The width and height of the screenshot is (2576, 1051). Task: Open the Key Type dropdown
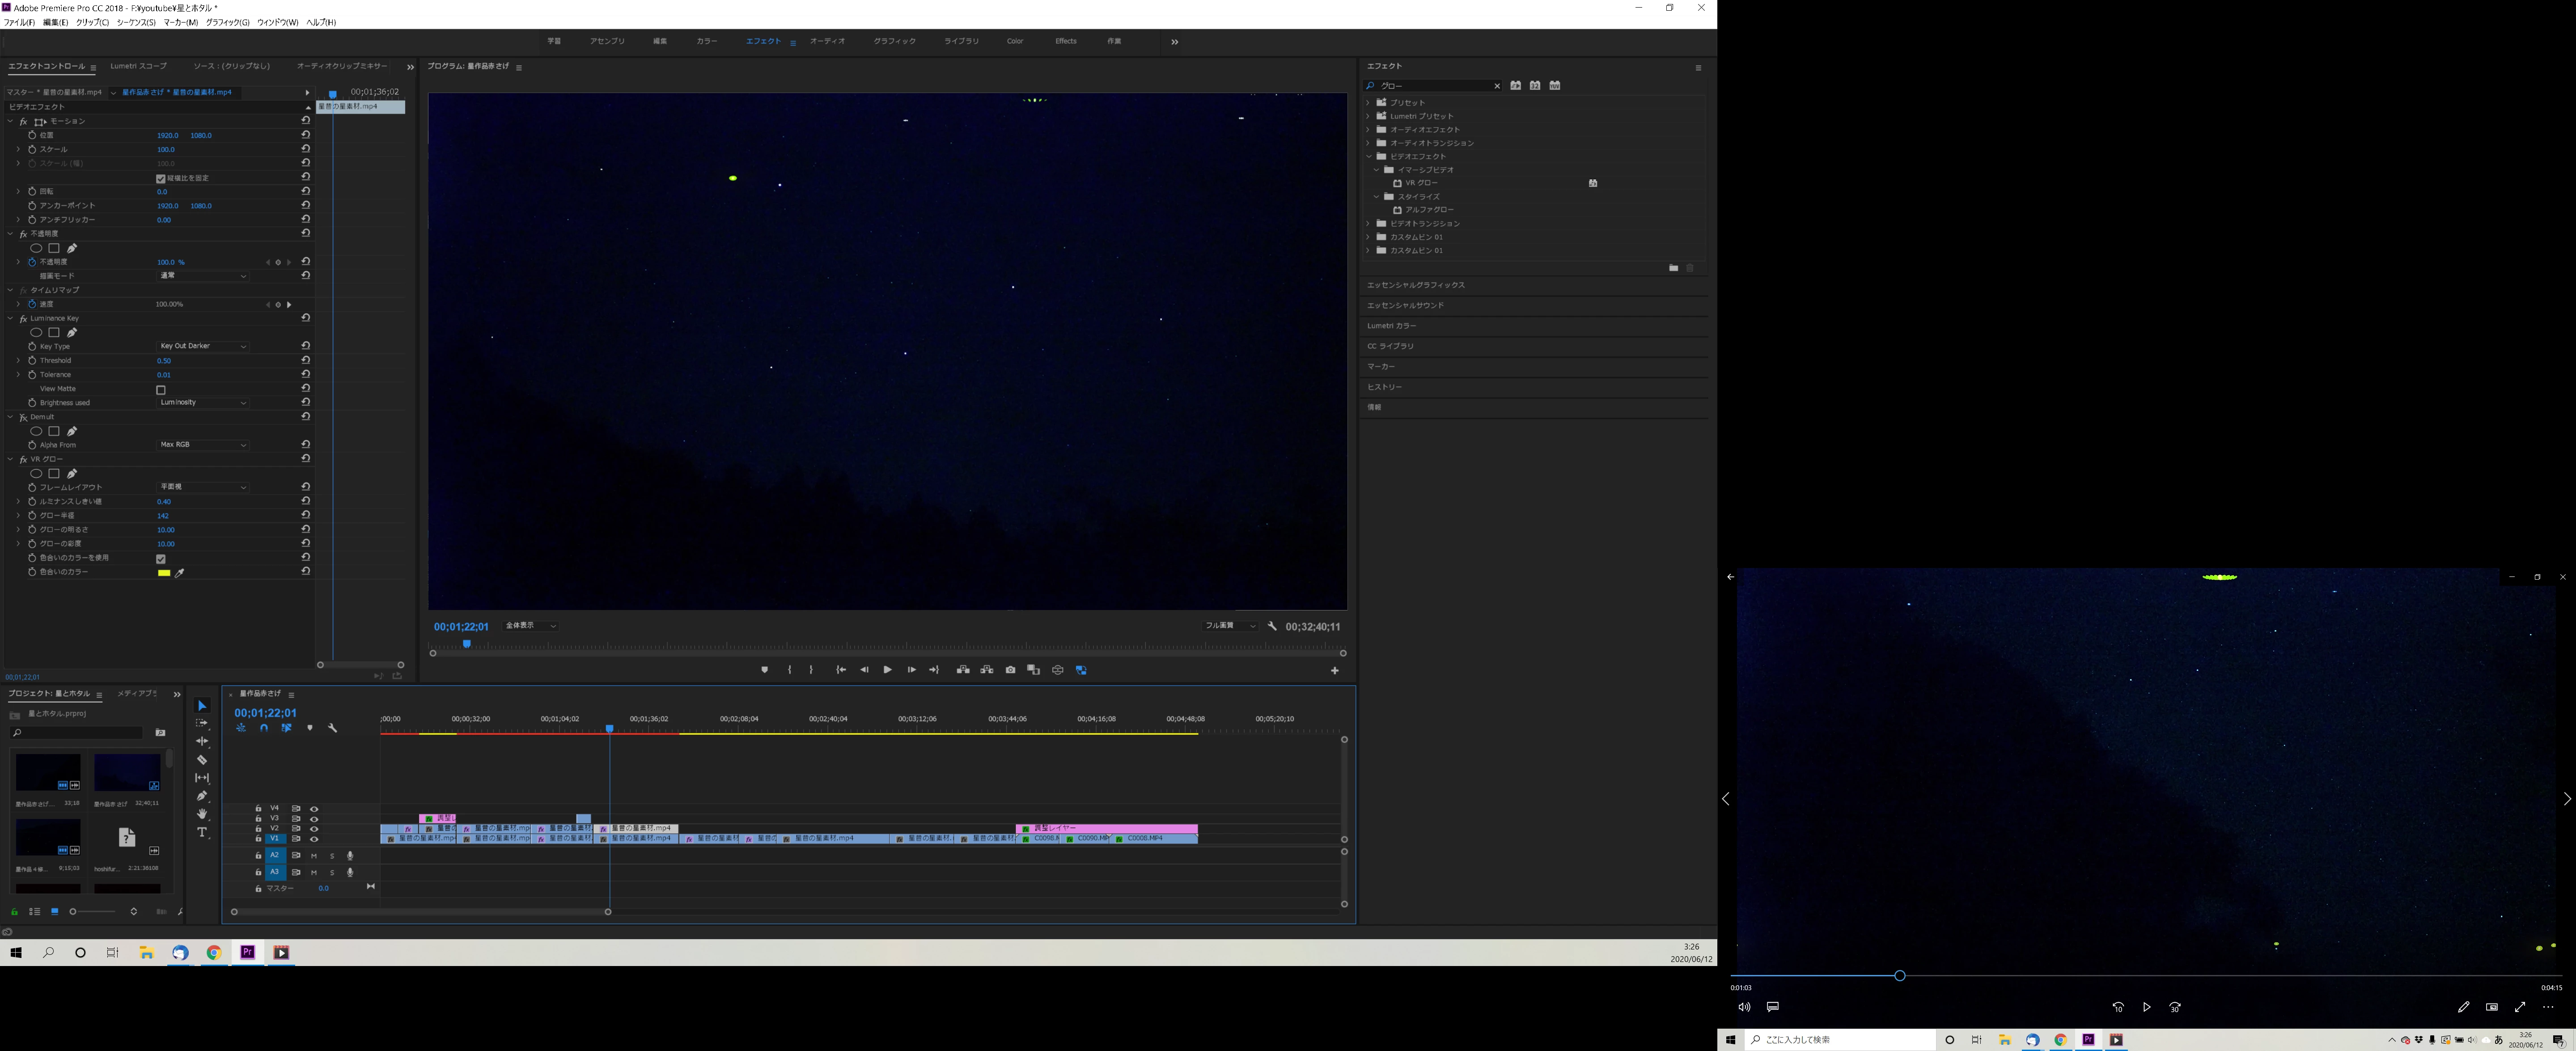(x=203, y=346)
